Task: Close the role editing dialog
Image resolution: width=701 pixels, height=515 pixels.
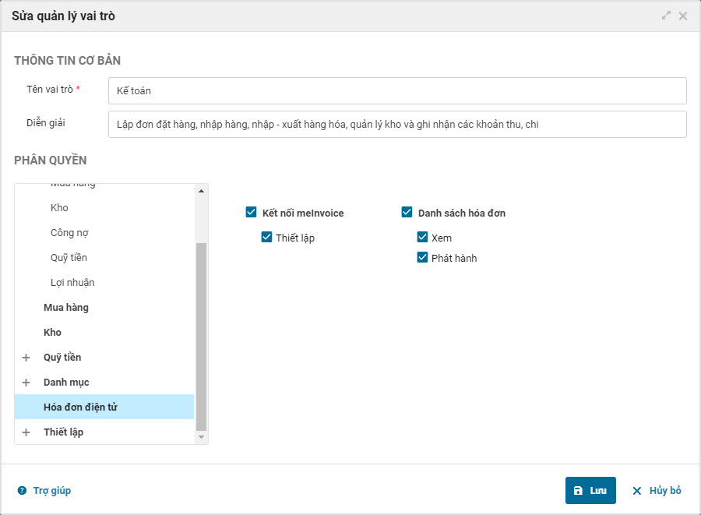Action: 683,16
